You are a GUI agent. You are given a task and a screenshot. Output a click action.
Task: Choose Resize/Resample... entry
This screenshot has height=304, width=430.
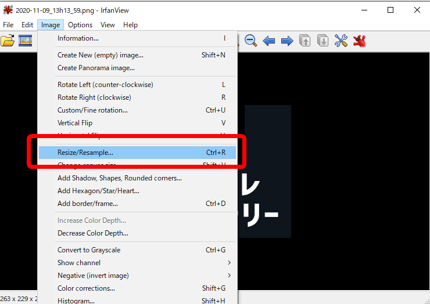pyautogui.click(x=137, y=153)
